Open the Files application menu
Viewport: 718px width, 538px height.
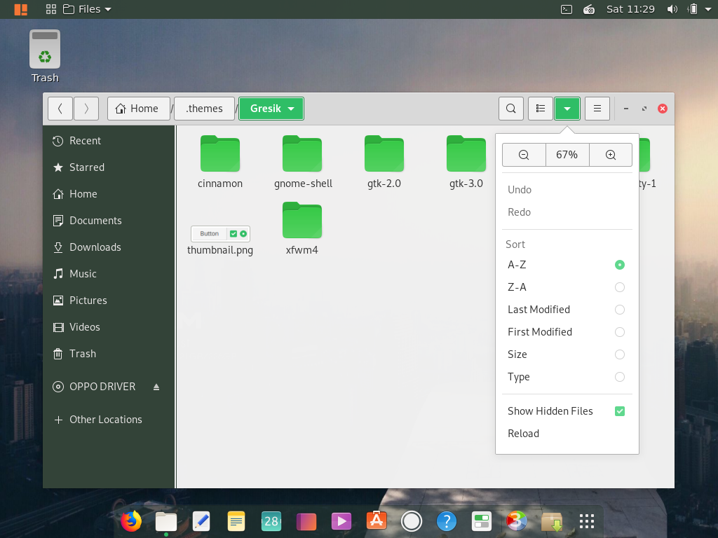[87, 9]
